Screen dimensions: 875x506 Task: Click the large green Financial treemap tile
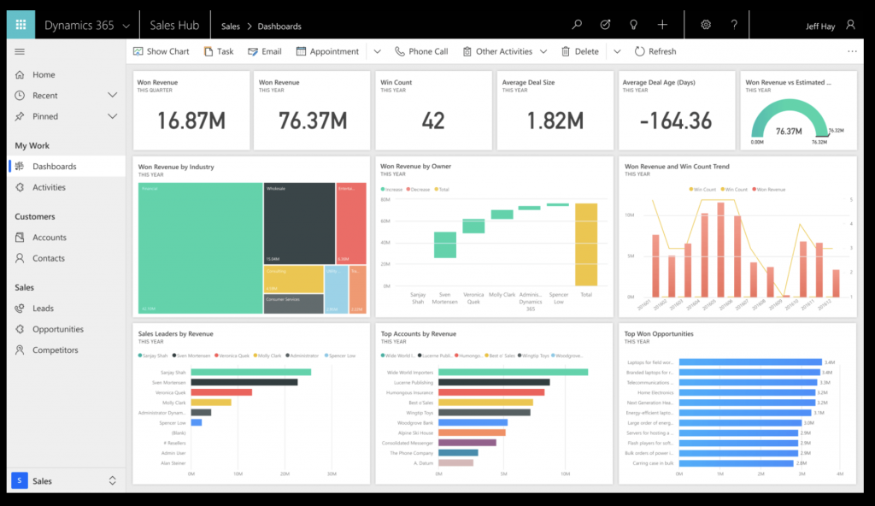200,248
